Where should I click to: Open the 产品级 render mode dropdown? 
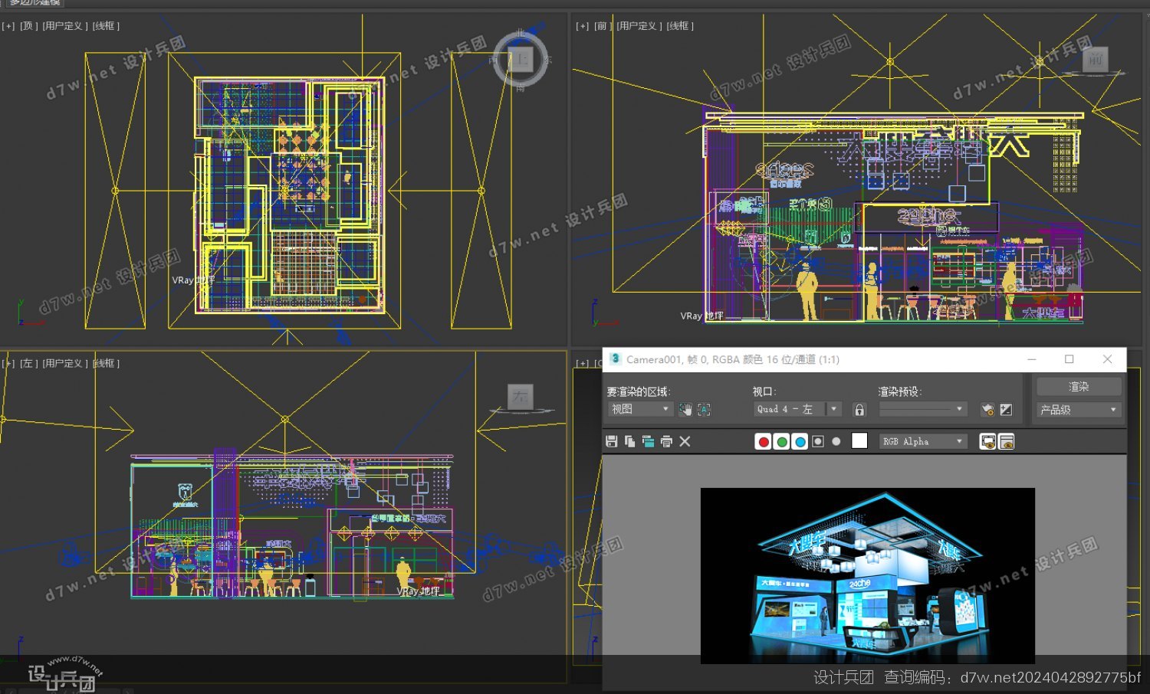click(1079, 410)
